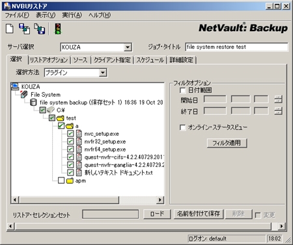Click the test folder icon
The width and height of the screenshot is (293, 245).
60,118
